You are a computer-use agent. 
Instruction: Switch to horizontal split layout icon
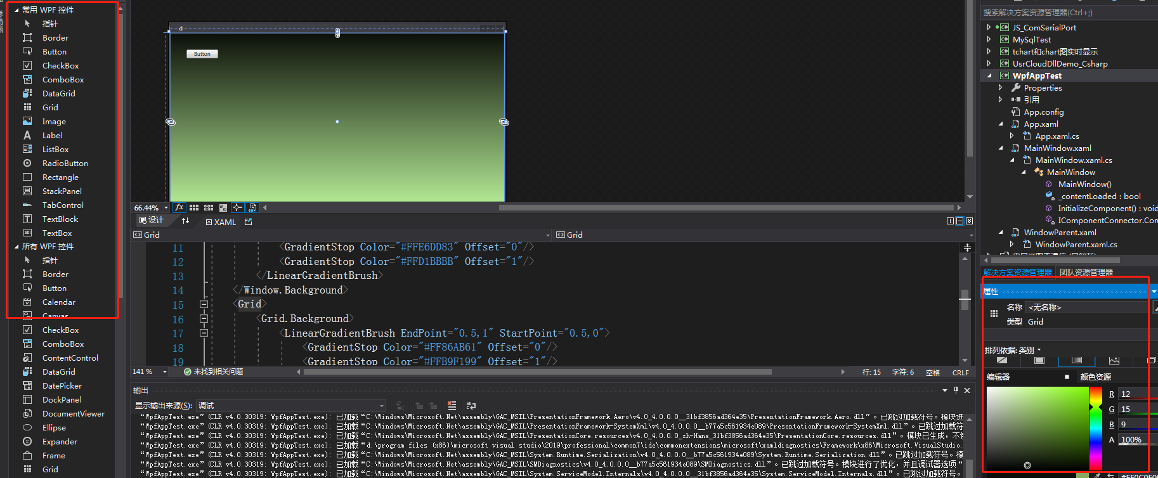[x=960, y=221]
